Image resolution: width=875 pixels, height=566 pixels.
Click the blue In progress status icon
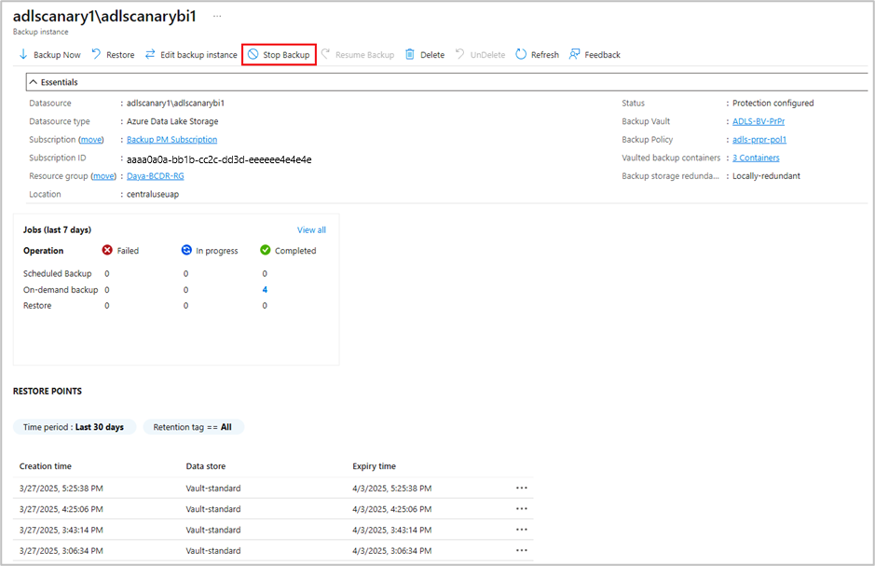tap(186, 250)
